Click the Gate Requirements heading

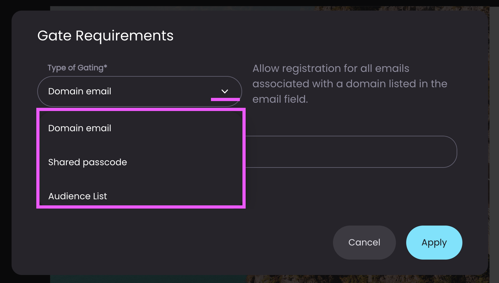(x=105, y=36)
